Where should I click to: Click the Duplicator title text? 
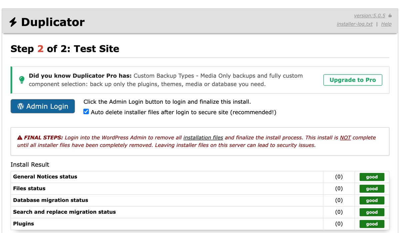click(x=53, y=22)
